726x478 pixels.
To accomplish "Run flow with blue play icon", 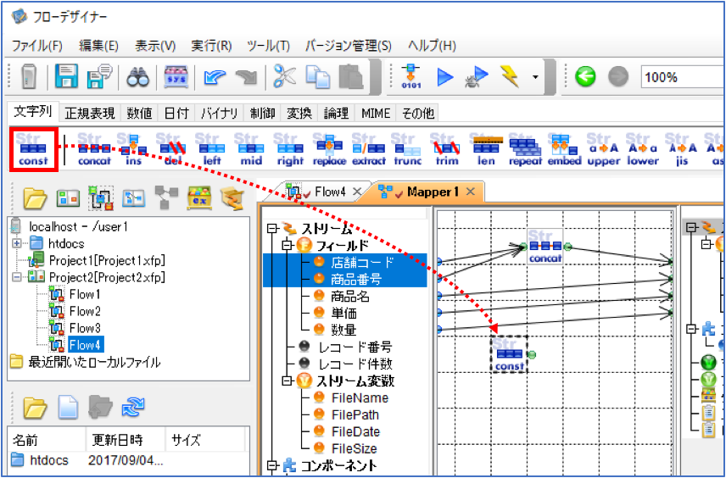I will (445, 77).
